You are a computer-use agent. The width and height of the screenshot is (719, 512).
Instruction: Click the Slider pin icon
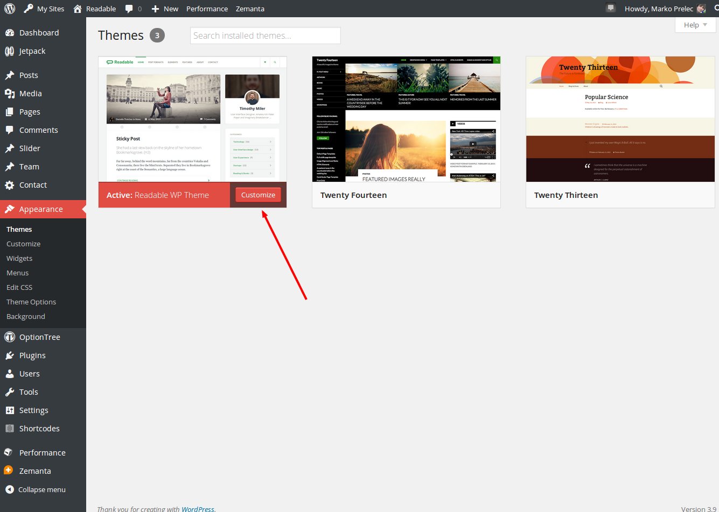[x=10, y=148]
